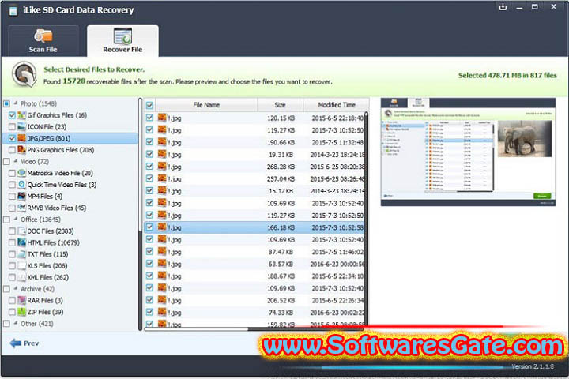The width and height of the screenshot is (569, 379).
Task: Collapse the Photo category tree
Action: tap(16, 103)
